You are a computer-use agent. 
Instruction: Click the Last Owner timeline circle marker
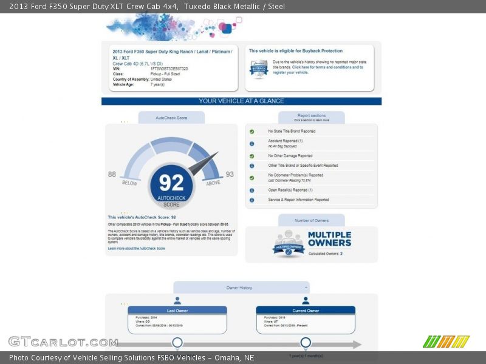[x=177, y=343]
